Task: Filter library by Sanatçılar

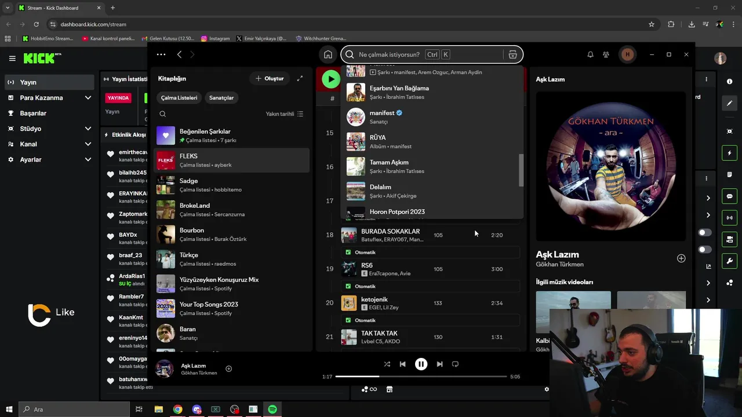Action: tap(221, 98)
